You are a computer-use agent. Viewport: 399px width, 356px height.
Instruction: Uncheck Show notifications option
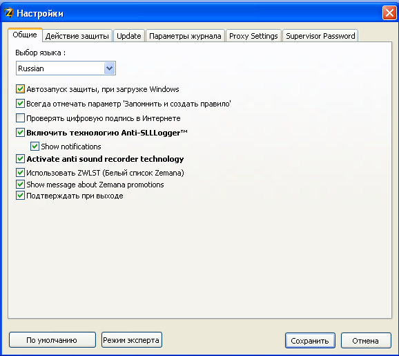[x=35, y=147]
